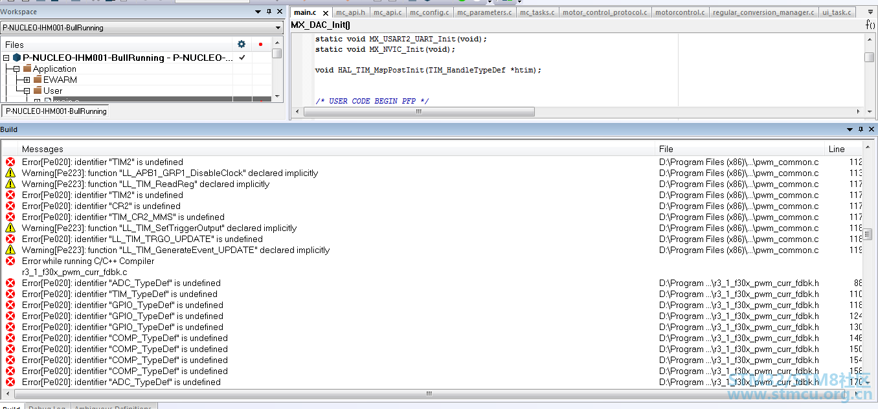Collapse the User folder node
Viewport: 878px width, 409px height.
click(27, 91)
